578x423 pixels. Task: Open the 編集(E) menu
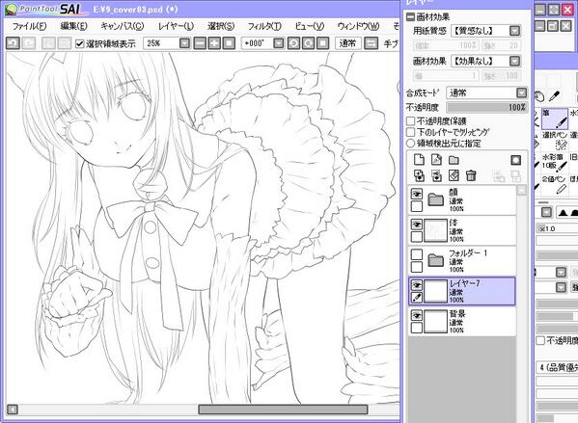pyautogui.click(x=73, y=27)
